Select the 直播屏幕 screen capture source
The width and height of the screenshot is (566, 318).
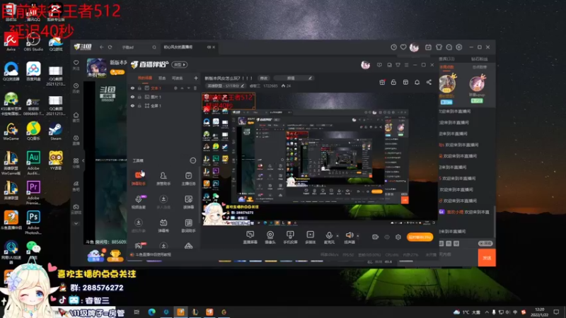coord(250,237)
